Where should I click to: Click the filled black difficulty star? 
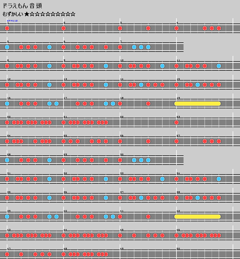coord(27,14)
